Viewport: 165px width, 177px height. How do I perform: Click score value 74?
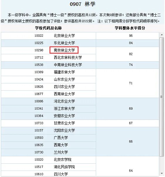(131, 65)
